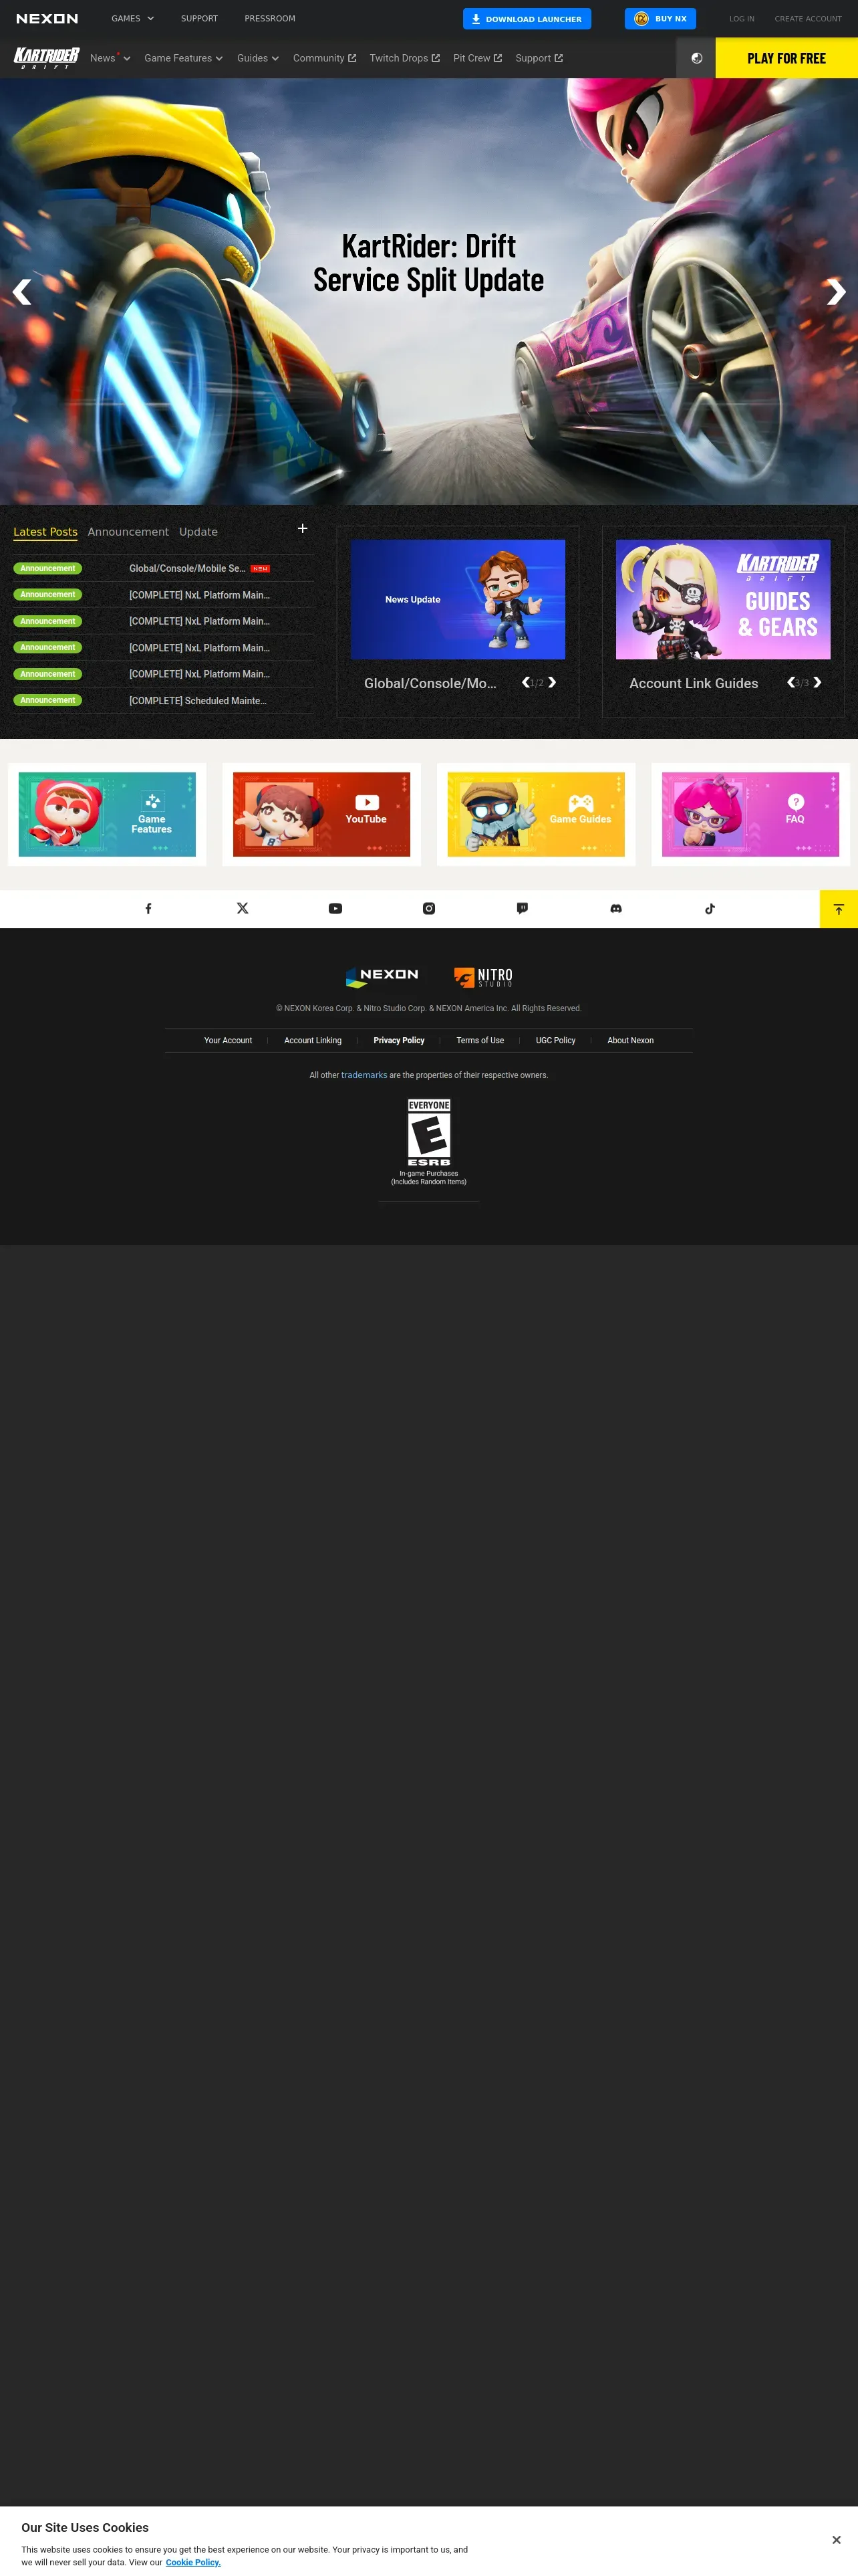Select the Latest Posts tab
Image resolution: width=858 pixels, height=2576 pixels.
45,532
